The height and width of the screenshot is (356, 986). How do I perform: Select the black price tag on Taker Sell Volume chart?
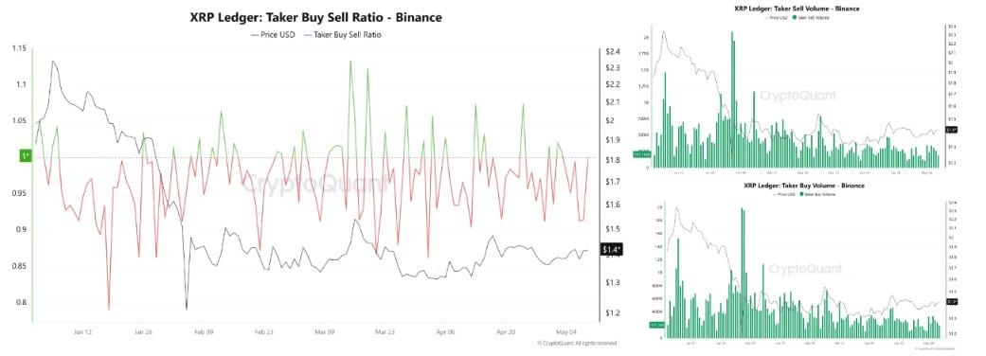[951, 130]
